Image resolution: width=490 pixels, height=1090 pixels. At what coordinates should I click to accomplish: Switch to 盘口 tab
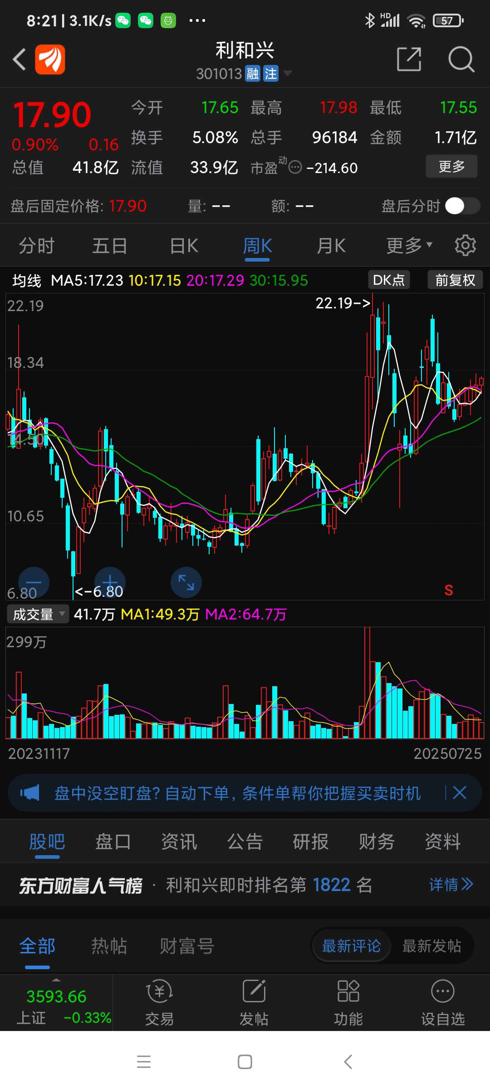(113, 842)
